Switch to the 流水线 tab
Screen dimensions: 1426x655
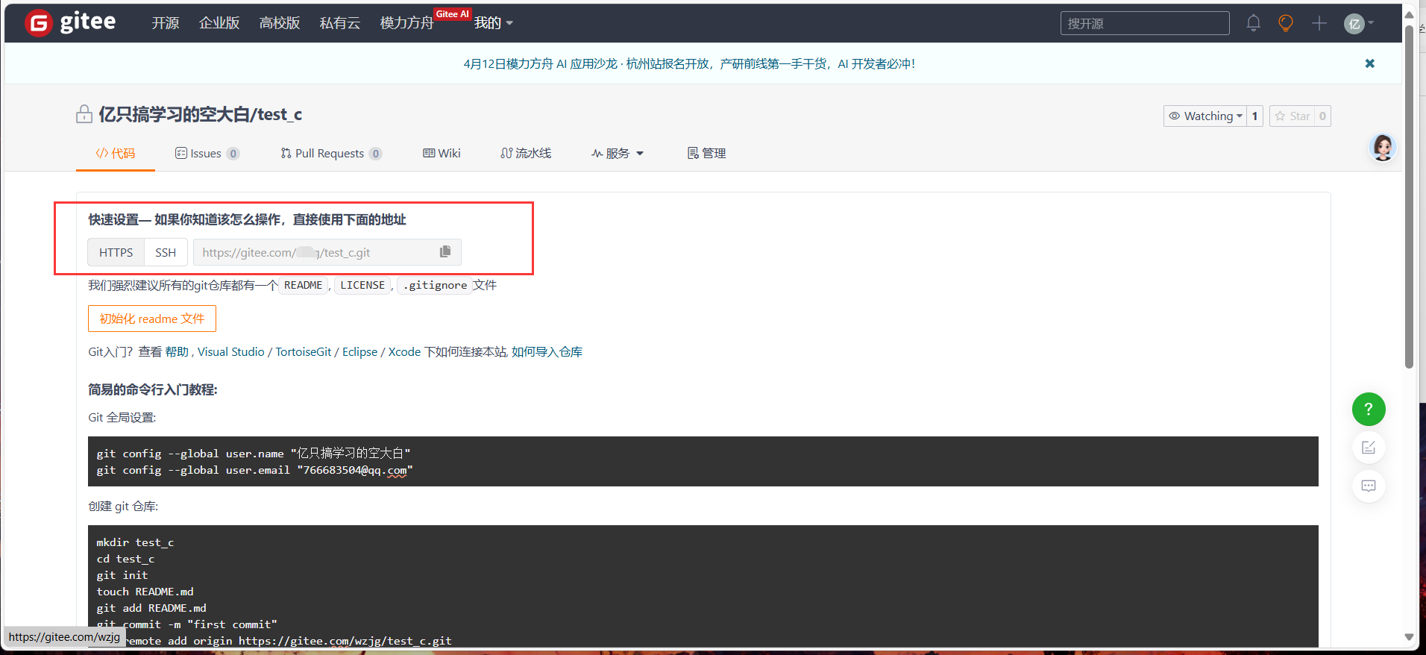coord(526,153)
